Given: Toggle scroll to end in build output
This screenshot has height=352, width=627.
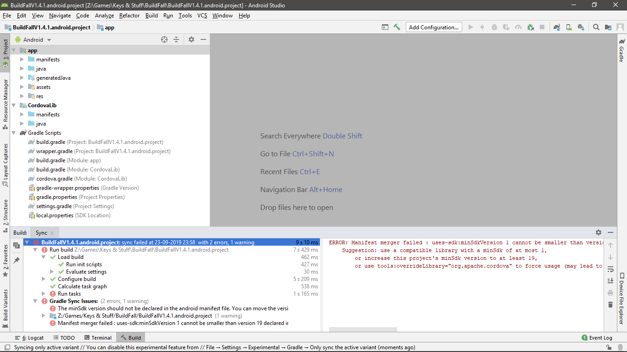Looking at the screenshot, I should [610, 280].
